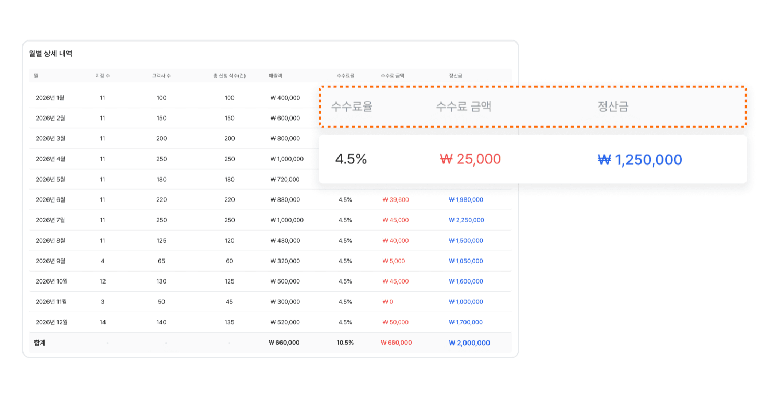Image resolution: width=769 pixels, height=401 pixels.
Task: Select the 2026년 9월 row label
Action: (x=50, y=261)
